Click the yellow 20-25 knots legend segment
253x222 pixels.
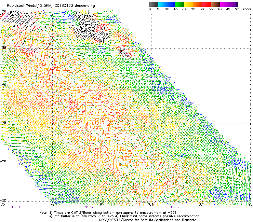189,4
